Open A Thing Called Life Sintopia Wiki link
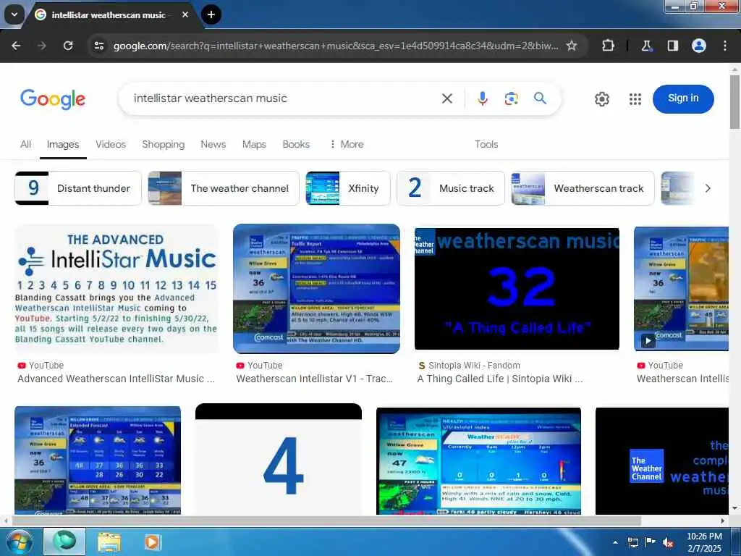Screen dimensions: 741x556 500,379
